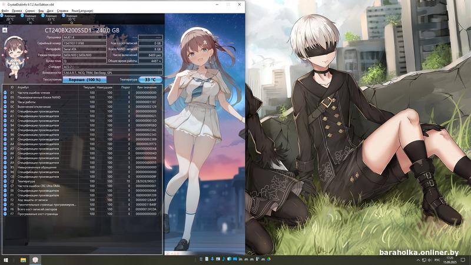Click the volume tray icon
This screenshot has width=471, height=265.
(430, 260)
